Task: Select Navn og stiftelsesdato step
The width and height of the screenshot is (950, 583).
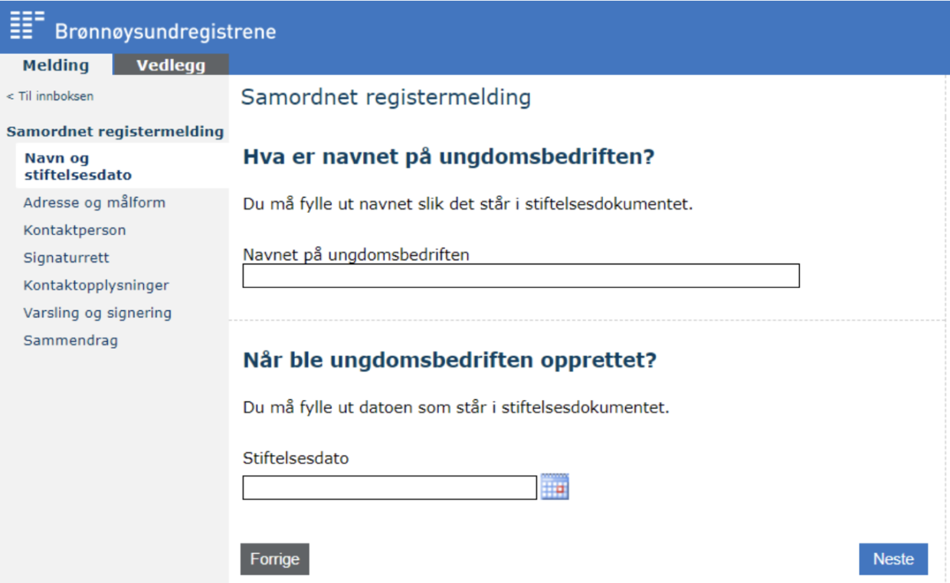Action: pos(77,166)
